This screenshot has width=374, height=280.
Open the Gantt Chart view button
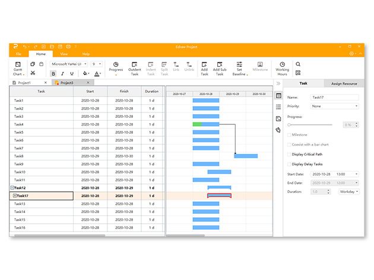tap(18, 69)
